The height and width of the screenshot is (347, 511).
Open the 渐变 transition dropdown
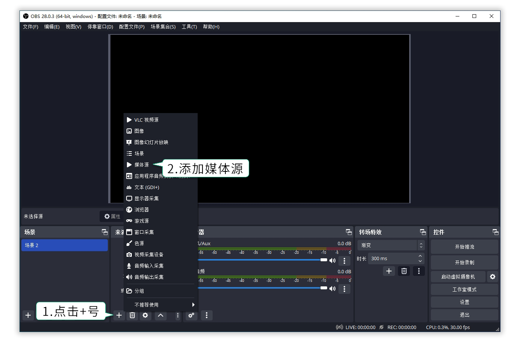tap(391, 245)
